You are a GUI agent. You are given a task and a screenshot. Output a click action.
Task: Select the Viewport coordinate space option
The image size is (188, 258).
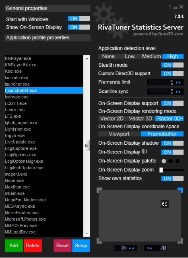119,134
